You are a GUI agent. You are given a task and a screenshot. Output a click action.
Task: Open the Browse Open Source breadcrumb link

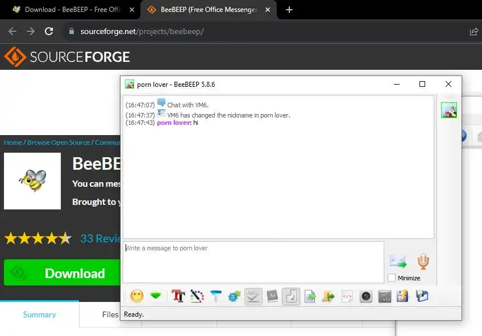pyautogui.click(x=59, y=142)
